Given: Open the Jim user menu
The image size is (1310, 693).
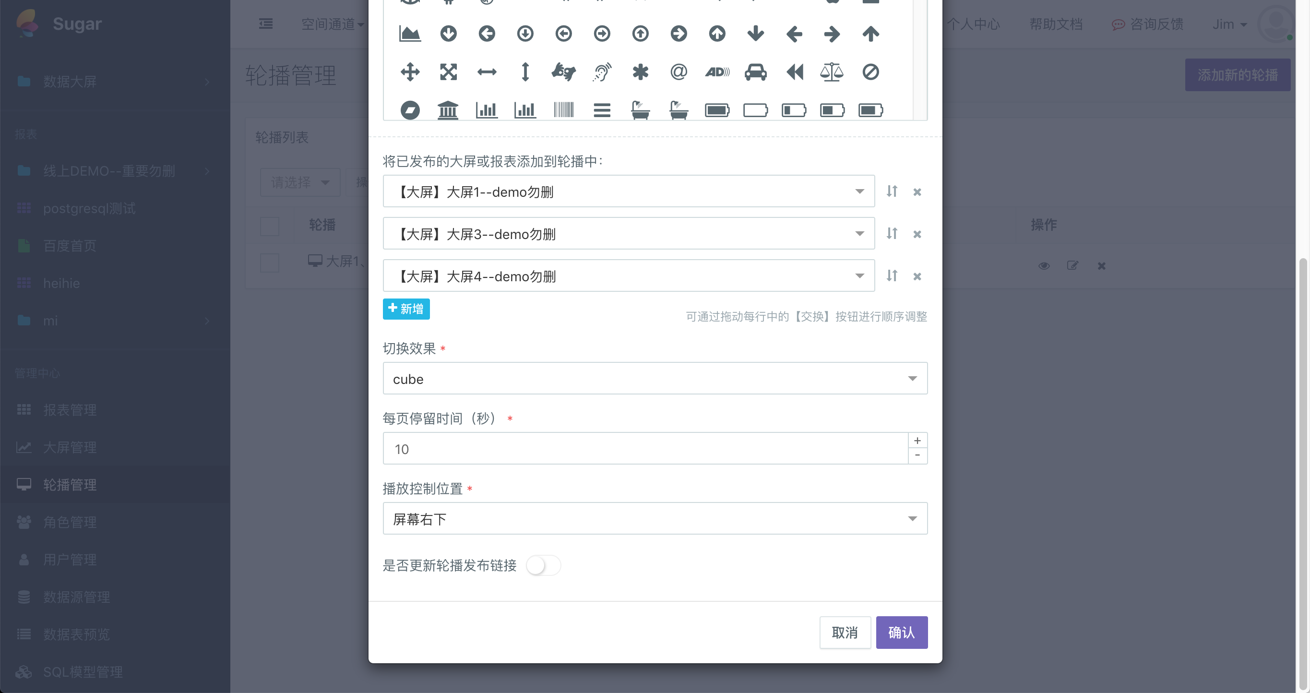Looking at the screenshot, I should click(x=1229, y=24).
